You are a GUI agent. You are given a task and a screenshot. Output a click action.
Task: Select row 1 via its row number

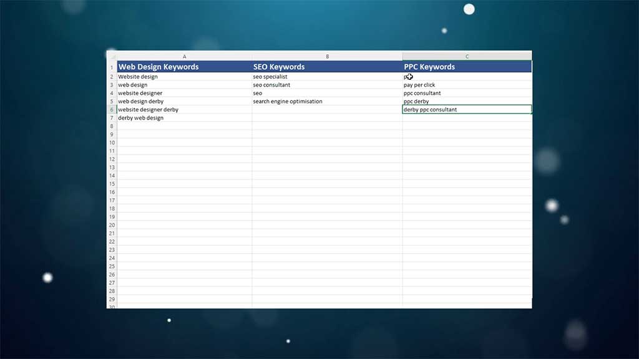pos(112,67)
